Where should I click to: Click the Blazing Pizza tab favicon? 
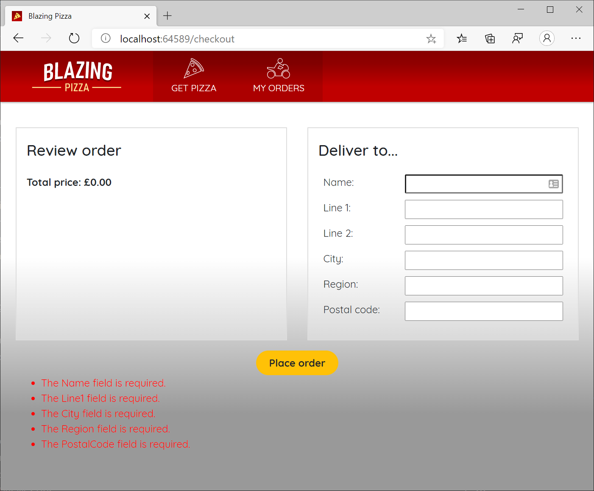[x=17, y=16]
